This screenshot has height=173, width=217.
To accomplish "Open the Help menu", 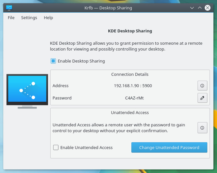I will (x=48, y=17).
